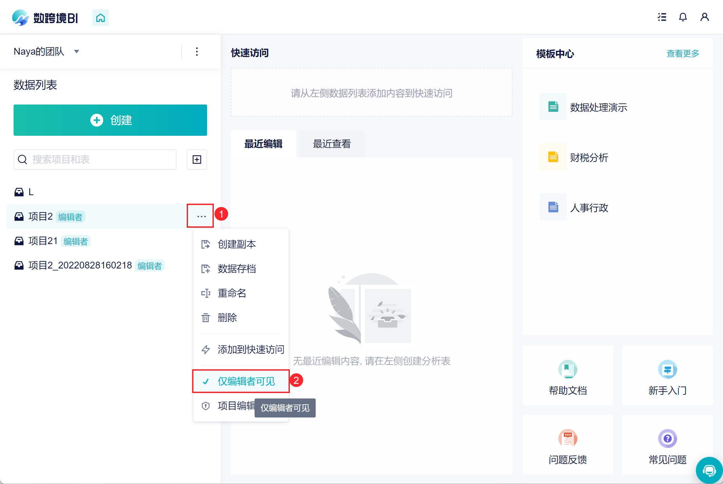Screen dimensions: 723x484
Task: Select 重命名 from context menu
Action: [x=232, y=293]
